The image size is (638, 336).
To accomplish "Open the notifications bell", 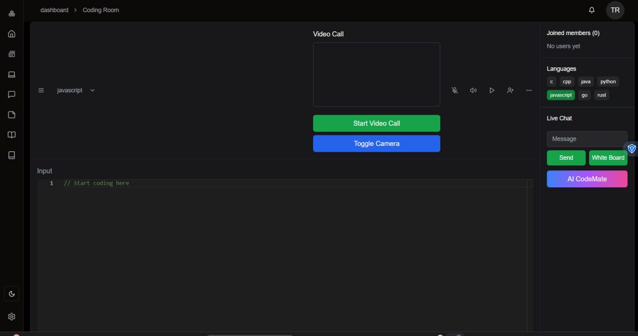I will coord(592,10).
